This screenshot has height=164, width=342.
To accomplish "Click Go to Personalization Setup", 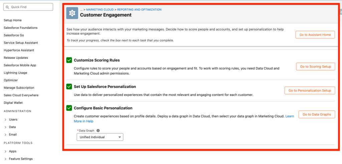I will tap(309, 90).
